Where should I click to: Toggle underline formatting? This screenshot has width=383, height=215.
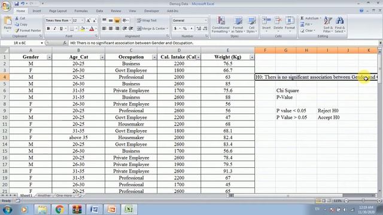point(61,29)
